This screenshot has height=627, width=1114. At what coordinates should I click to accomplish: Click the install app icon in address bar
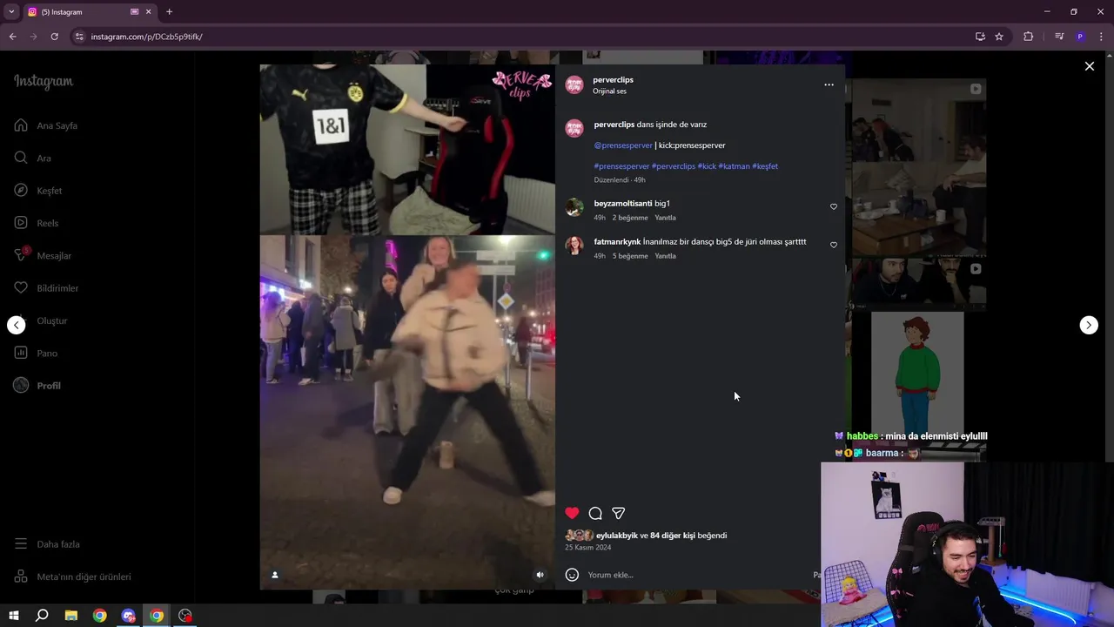pos(980,37)
